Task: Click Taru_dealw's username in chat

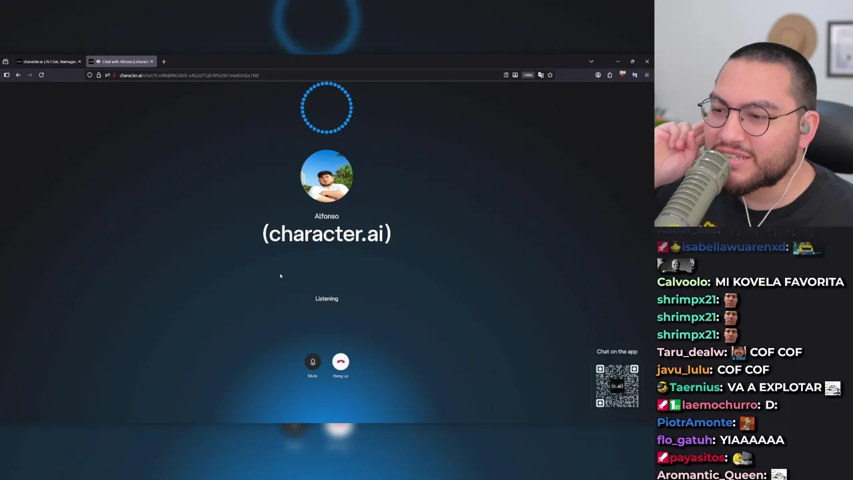Action: click(x=691, y=352)
